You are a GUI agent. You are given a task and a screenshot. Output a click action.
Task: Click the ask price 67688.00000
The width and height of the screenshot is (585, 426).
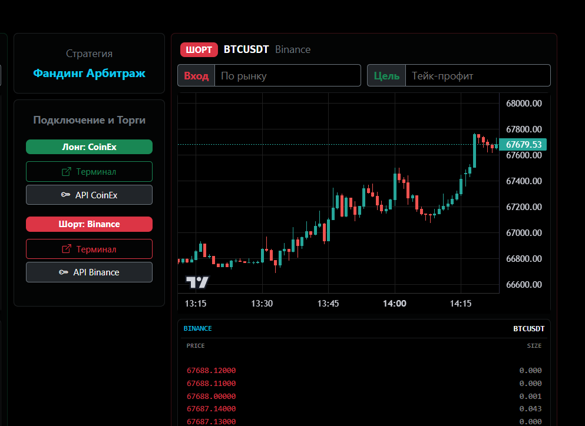[x=211, y=396]
